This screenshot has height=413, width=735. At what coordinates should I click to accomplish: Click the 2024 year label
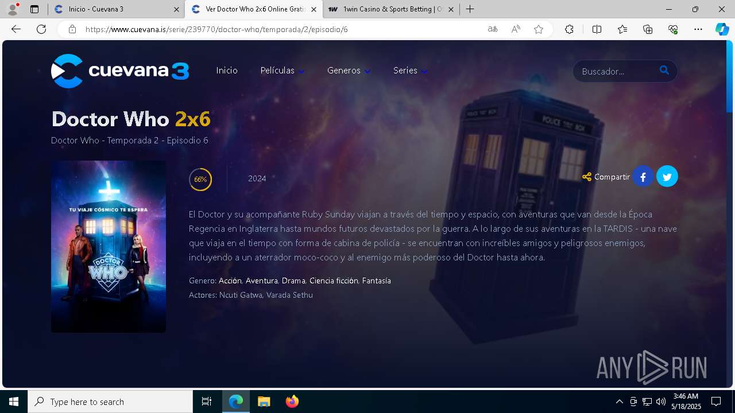pyautogui.click(x=257, y=178)
